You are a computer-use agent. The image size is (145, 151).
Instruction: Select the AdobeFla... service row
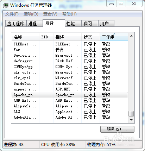70,117
